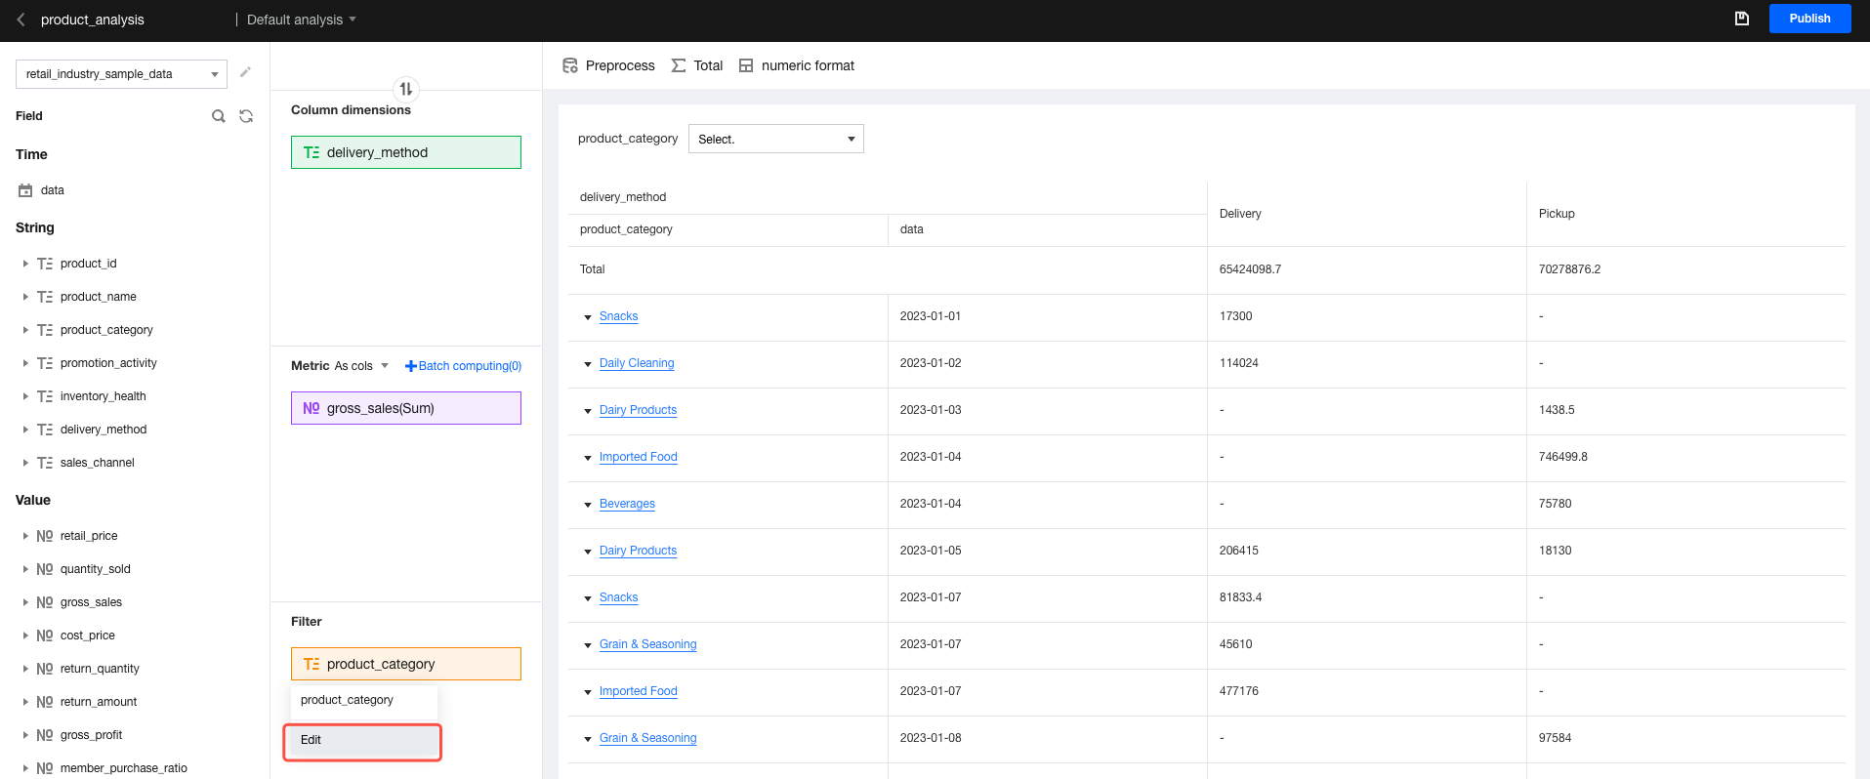Image resolution: width=1870 pixels, height=779 pixels.
Task: Click the string type icon of product_id
Action: (45, 264)
